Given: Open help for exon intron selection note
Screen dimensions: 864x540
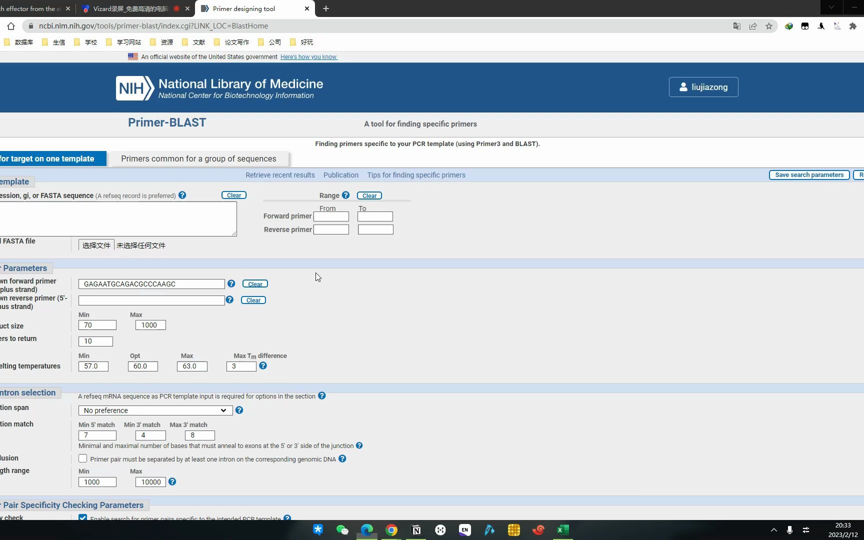Looking at the screenshot, I should pyautogui.click(x=322, y=395).
